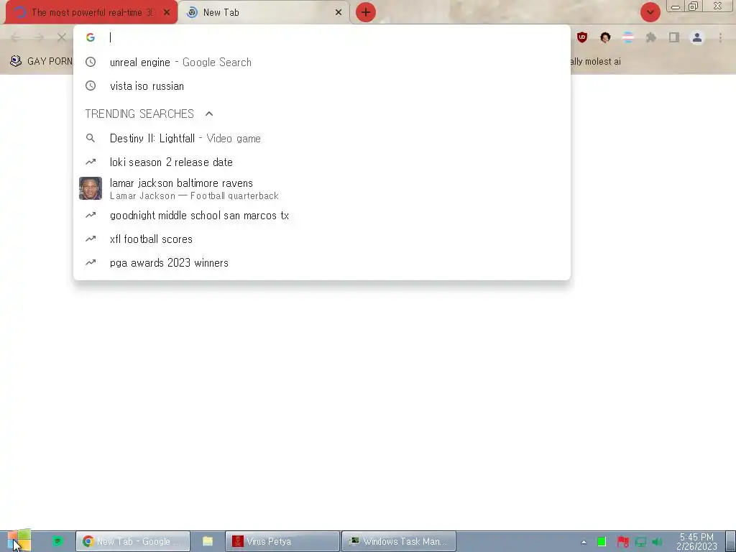Screen dimensions: 736x552
Task: Open the avatar face extension icon
Action: coord(605,37)
